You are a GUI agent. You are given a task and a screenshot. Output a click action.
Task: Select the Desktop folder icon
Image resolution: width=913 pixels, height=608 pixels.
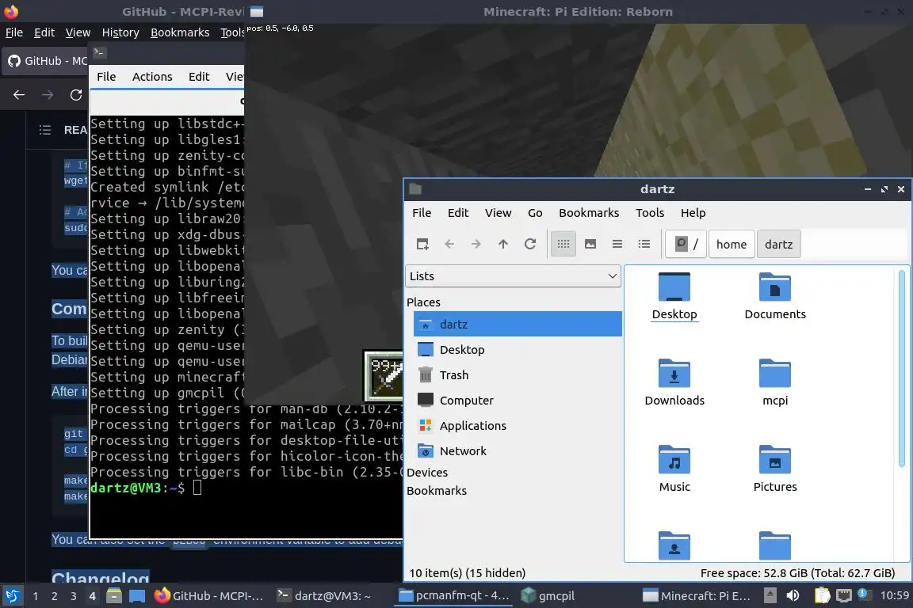(x=674, y=296)
